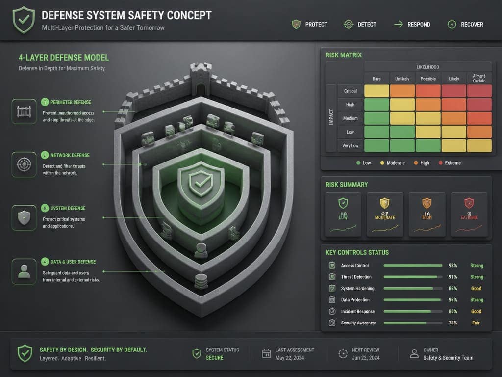This screenshot has height=377, width=502.
Task: Click the orange High risk shield icon
Action: coord(427,203)
